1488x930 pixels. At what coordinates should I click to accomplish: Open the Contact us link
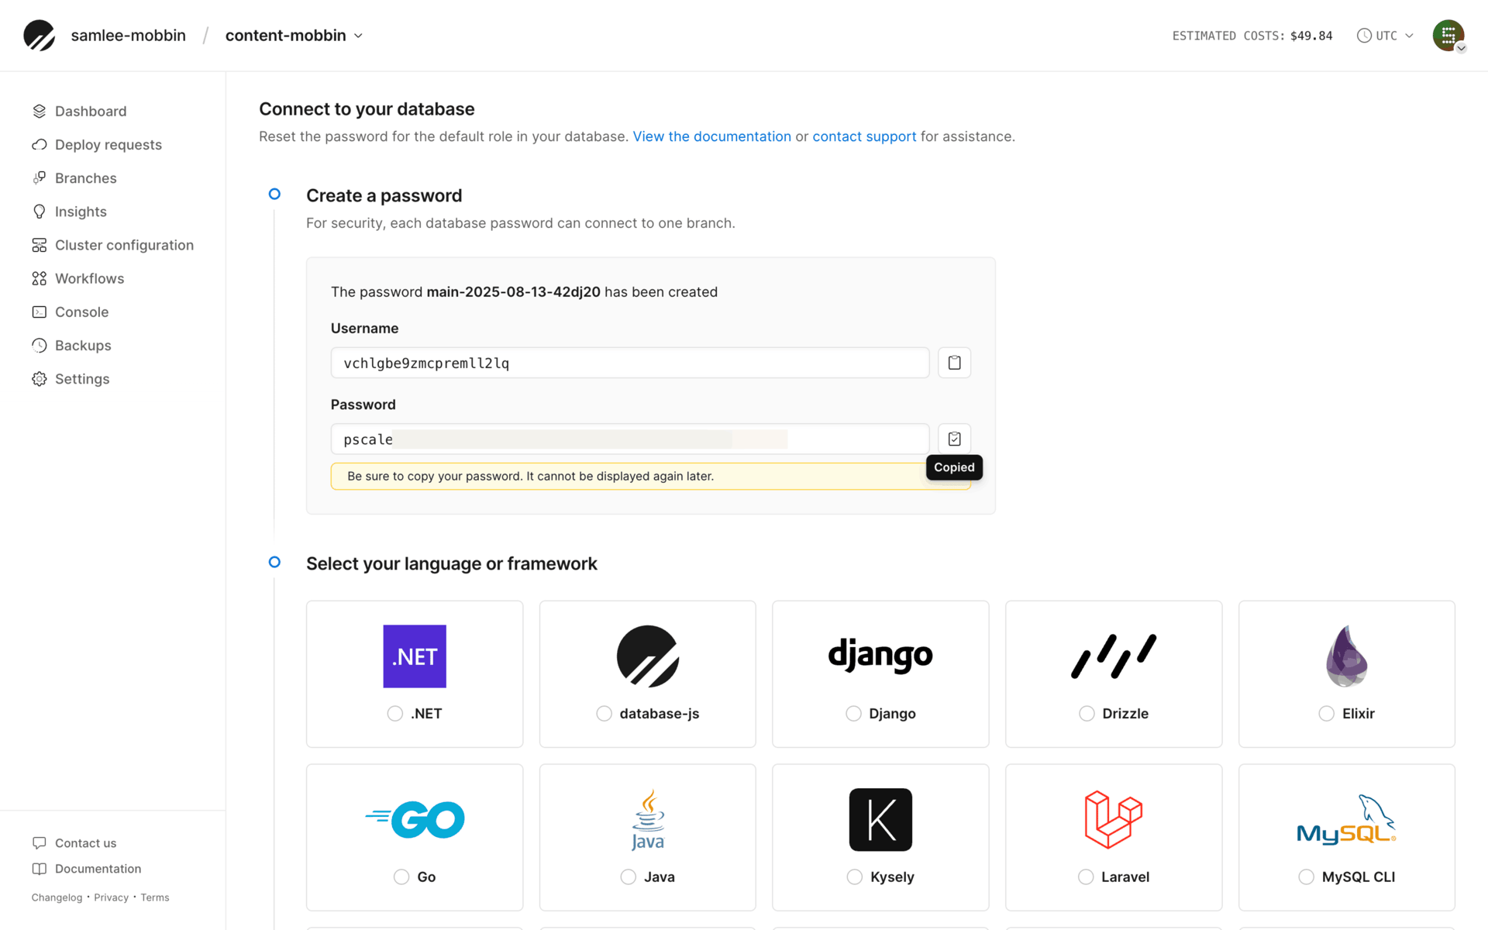pyautogui.click(x=85, y=842)
